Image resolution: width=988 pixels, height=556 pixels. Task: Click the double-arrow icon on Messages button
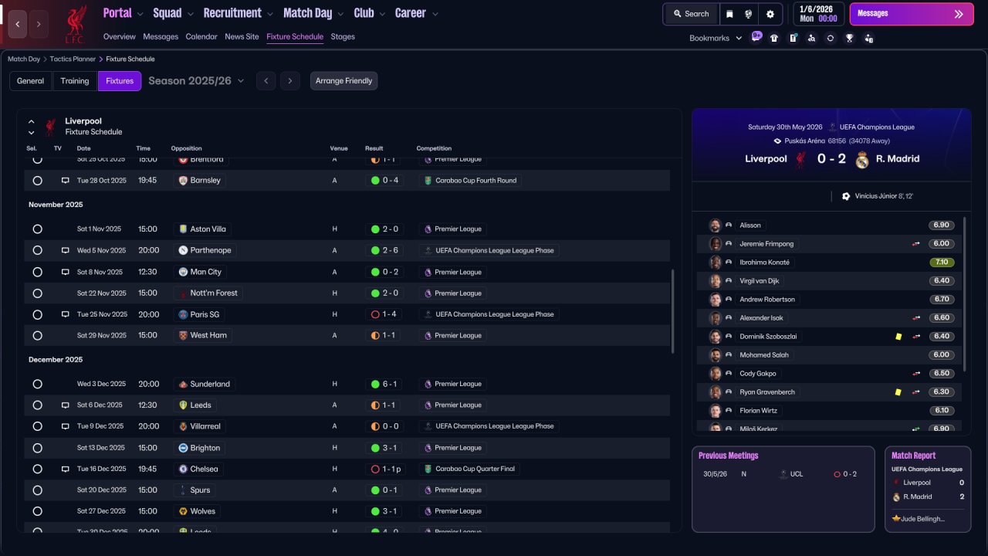(x=959, y=14)
